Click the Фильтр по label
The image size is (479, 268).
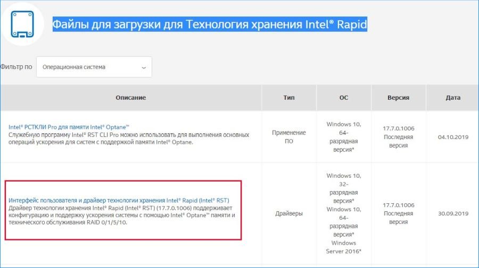(16, 67)
